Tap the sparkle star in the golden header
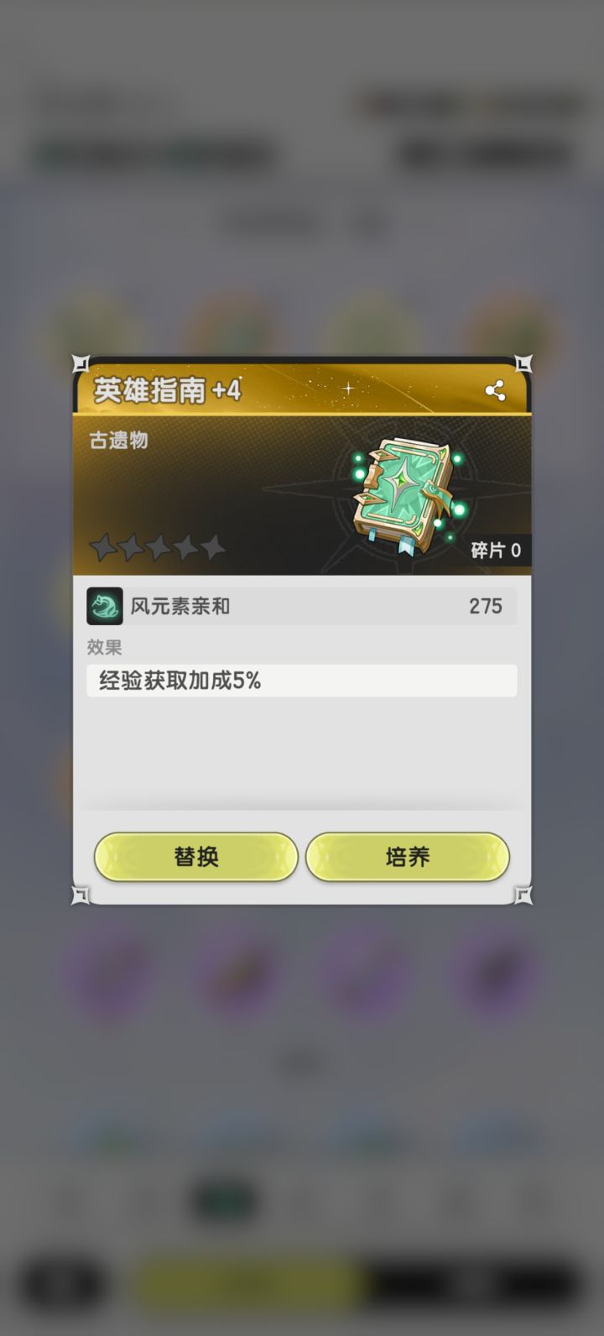Image resolution: width=604 pixels, height=1336 pixels. pyautogui.click(x=348, y=389)
